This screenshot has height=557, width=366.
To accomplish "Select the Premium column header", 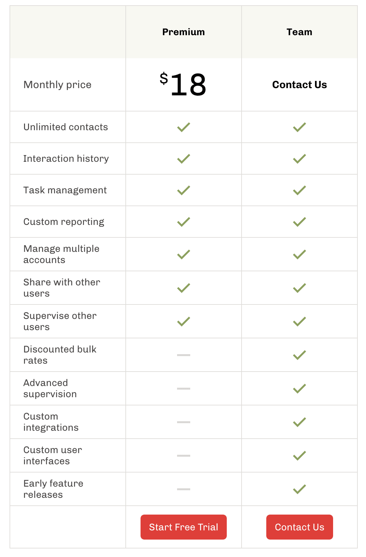I will point(183,32).
